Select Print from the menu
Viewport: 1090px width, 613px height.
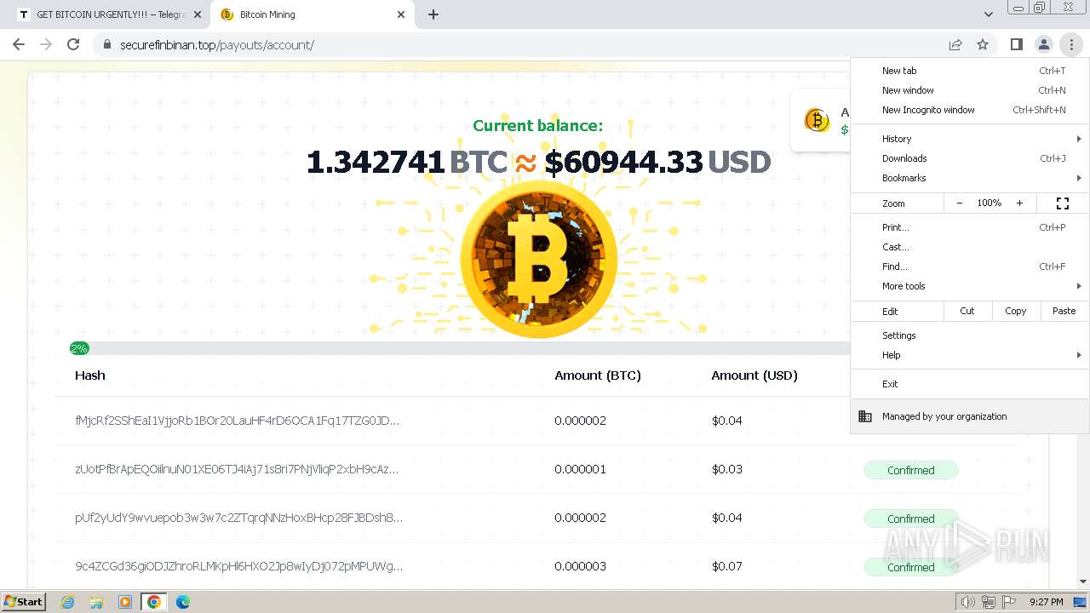tap(969, 227)
